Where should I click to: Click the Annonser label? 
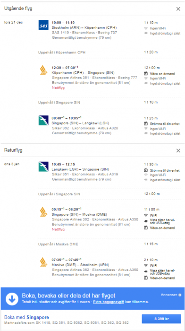169,295
